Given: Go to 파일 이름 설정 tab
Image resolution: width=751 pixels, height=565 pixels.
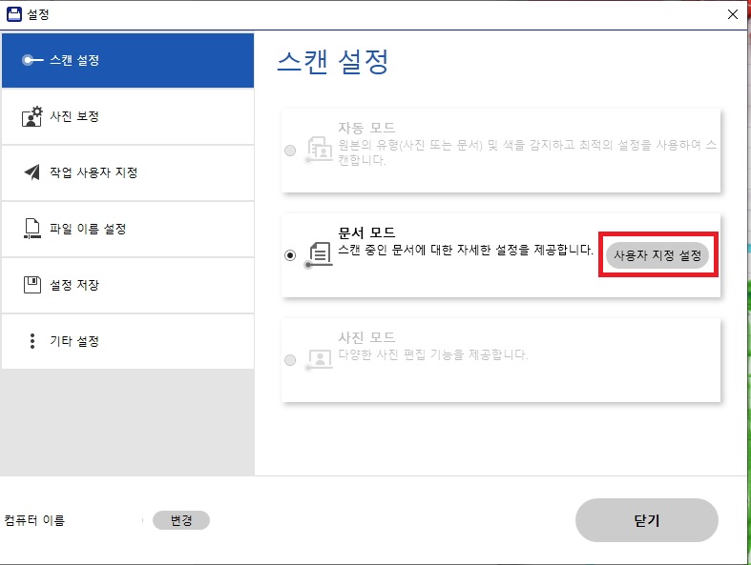Looking at the screenshot, I should coord(128,229).
